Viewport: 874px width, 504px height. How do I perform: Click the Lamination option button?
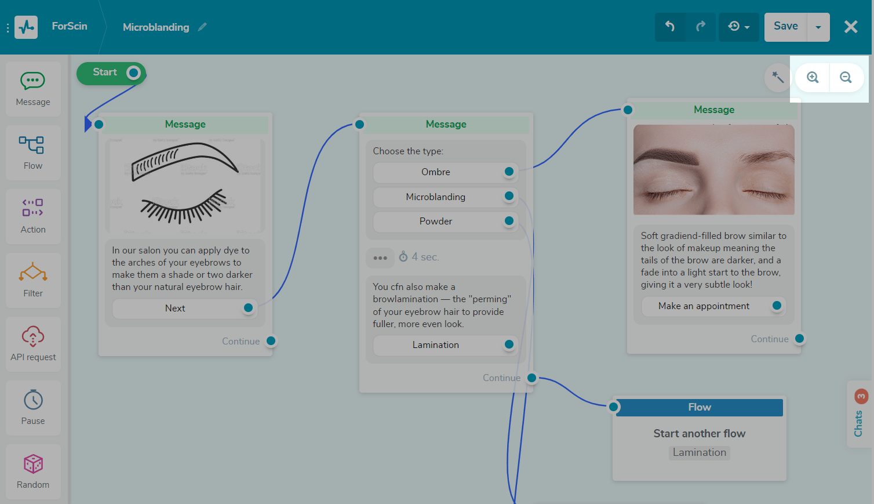point(436,345)
